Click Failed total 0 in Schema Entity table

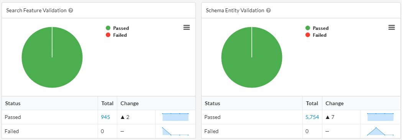pyautogui.click(x=307, y=131)
